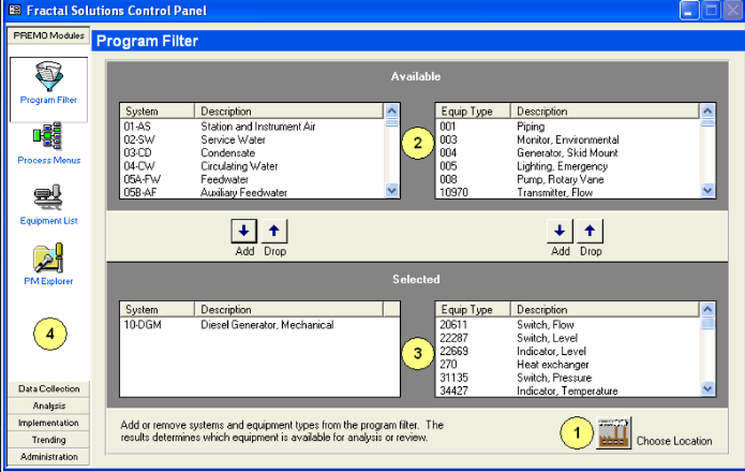The height and width of the screenshot is (472, 745).
Task: Select equipment type 004 Generator, Skid Mount
Action: coord(568,153)
